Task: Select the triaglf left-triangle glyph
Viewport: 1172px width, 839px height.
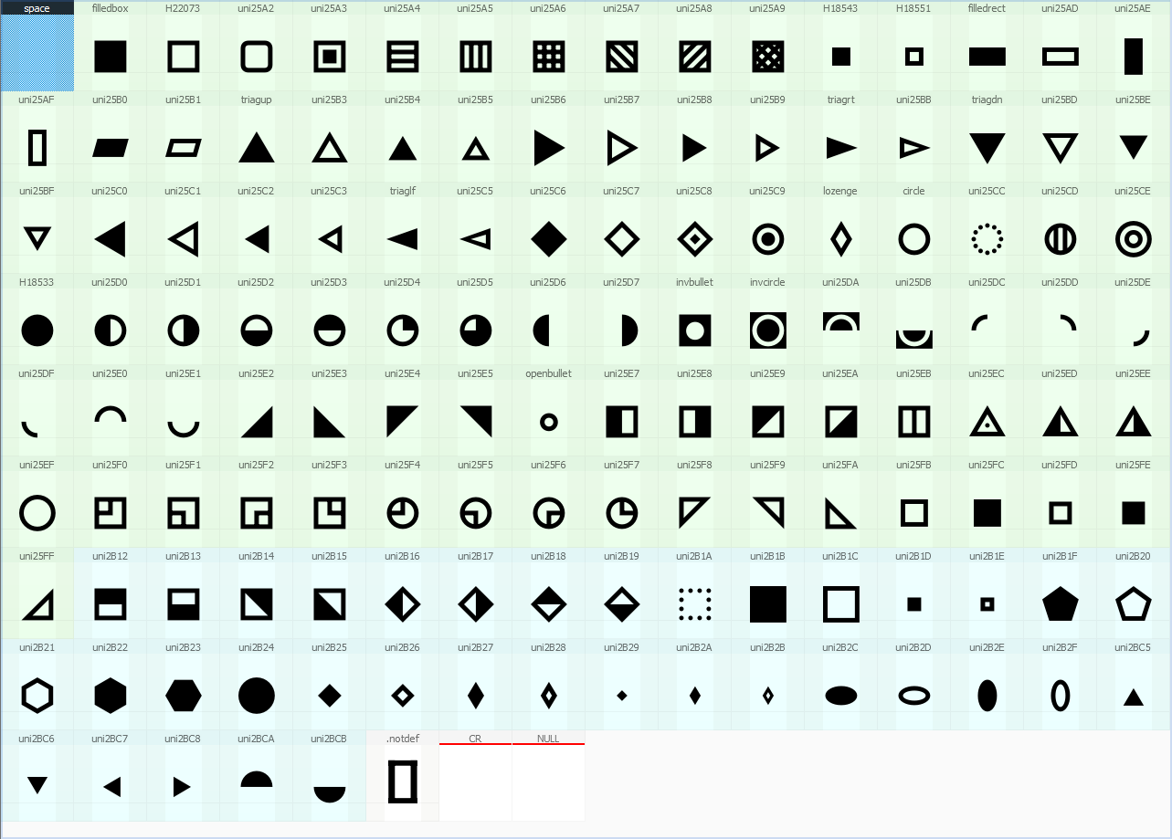Action: click(x=402, y=238)
